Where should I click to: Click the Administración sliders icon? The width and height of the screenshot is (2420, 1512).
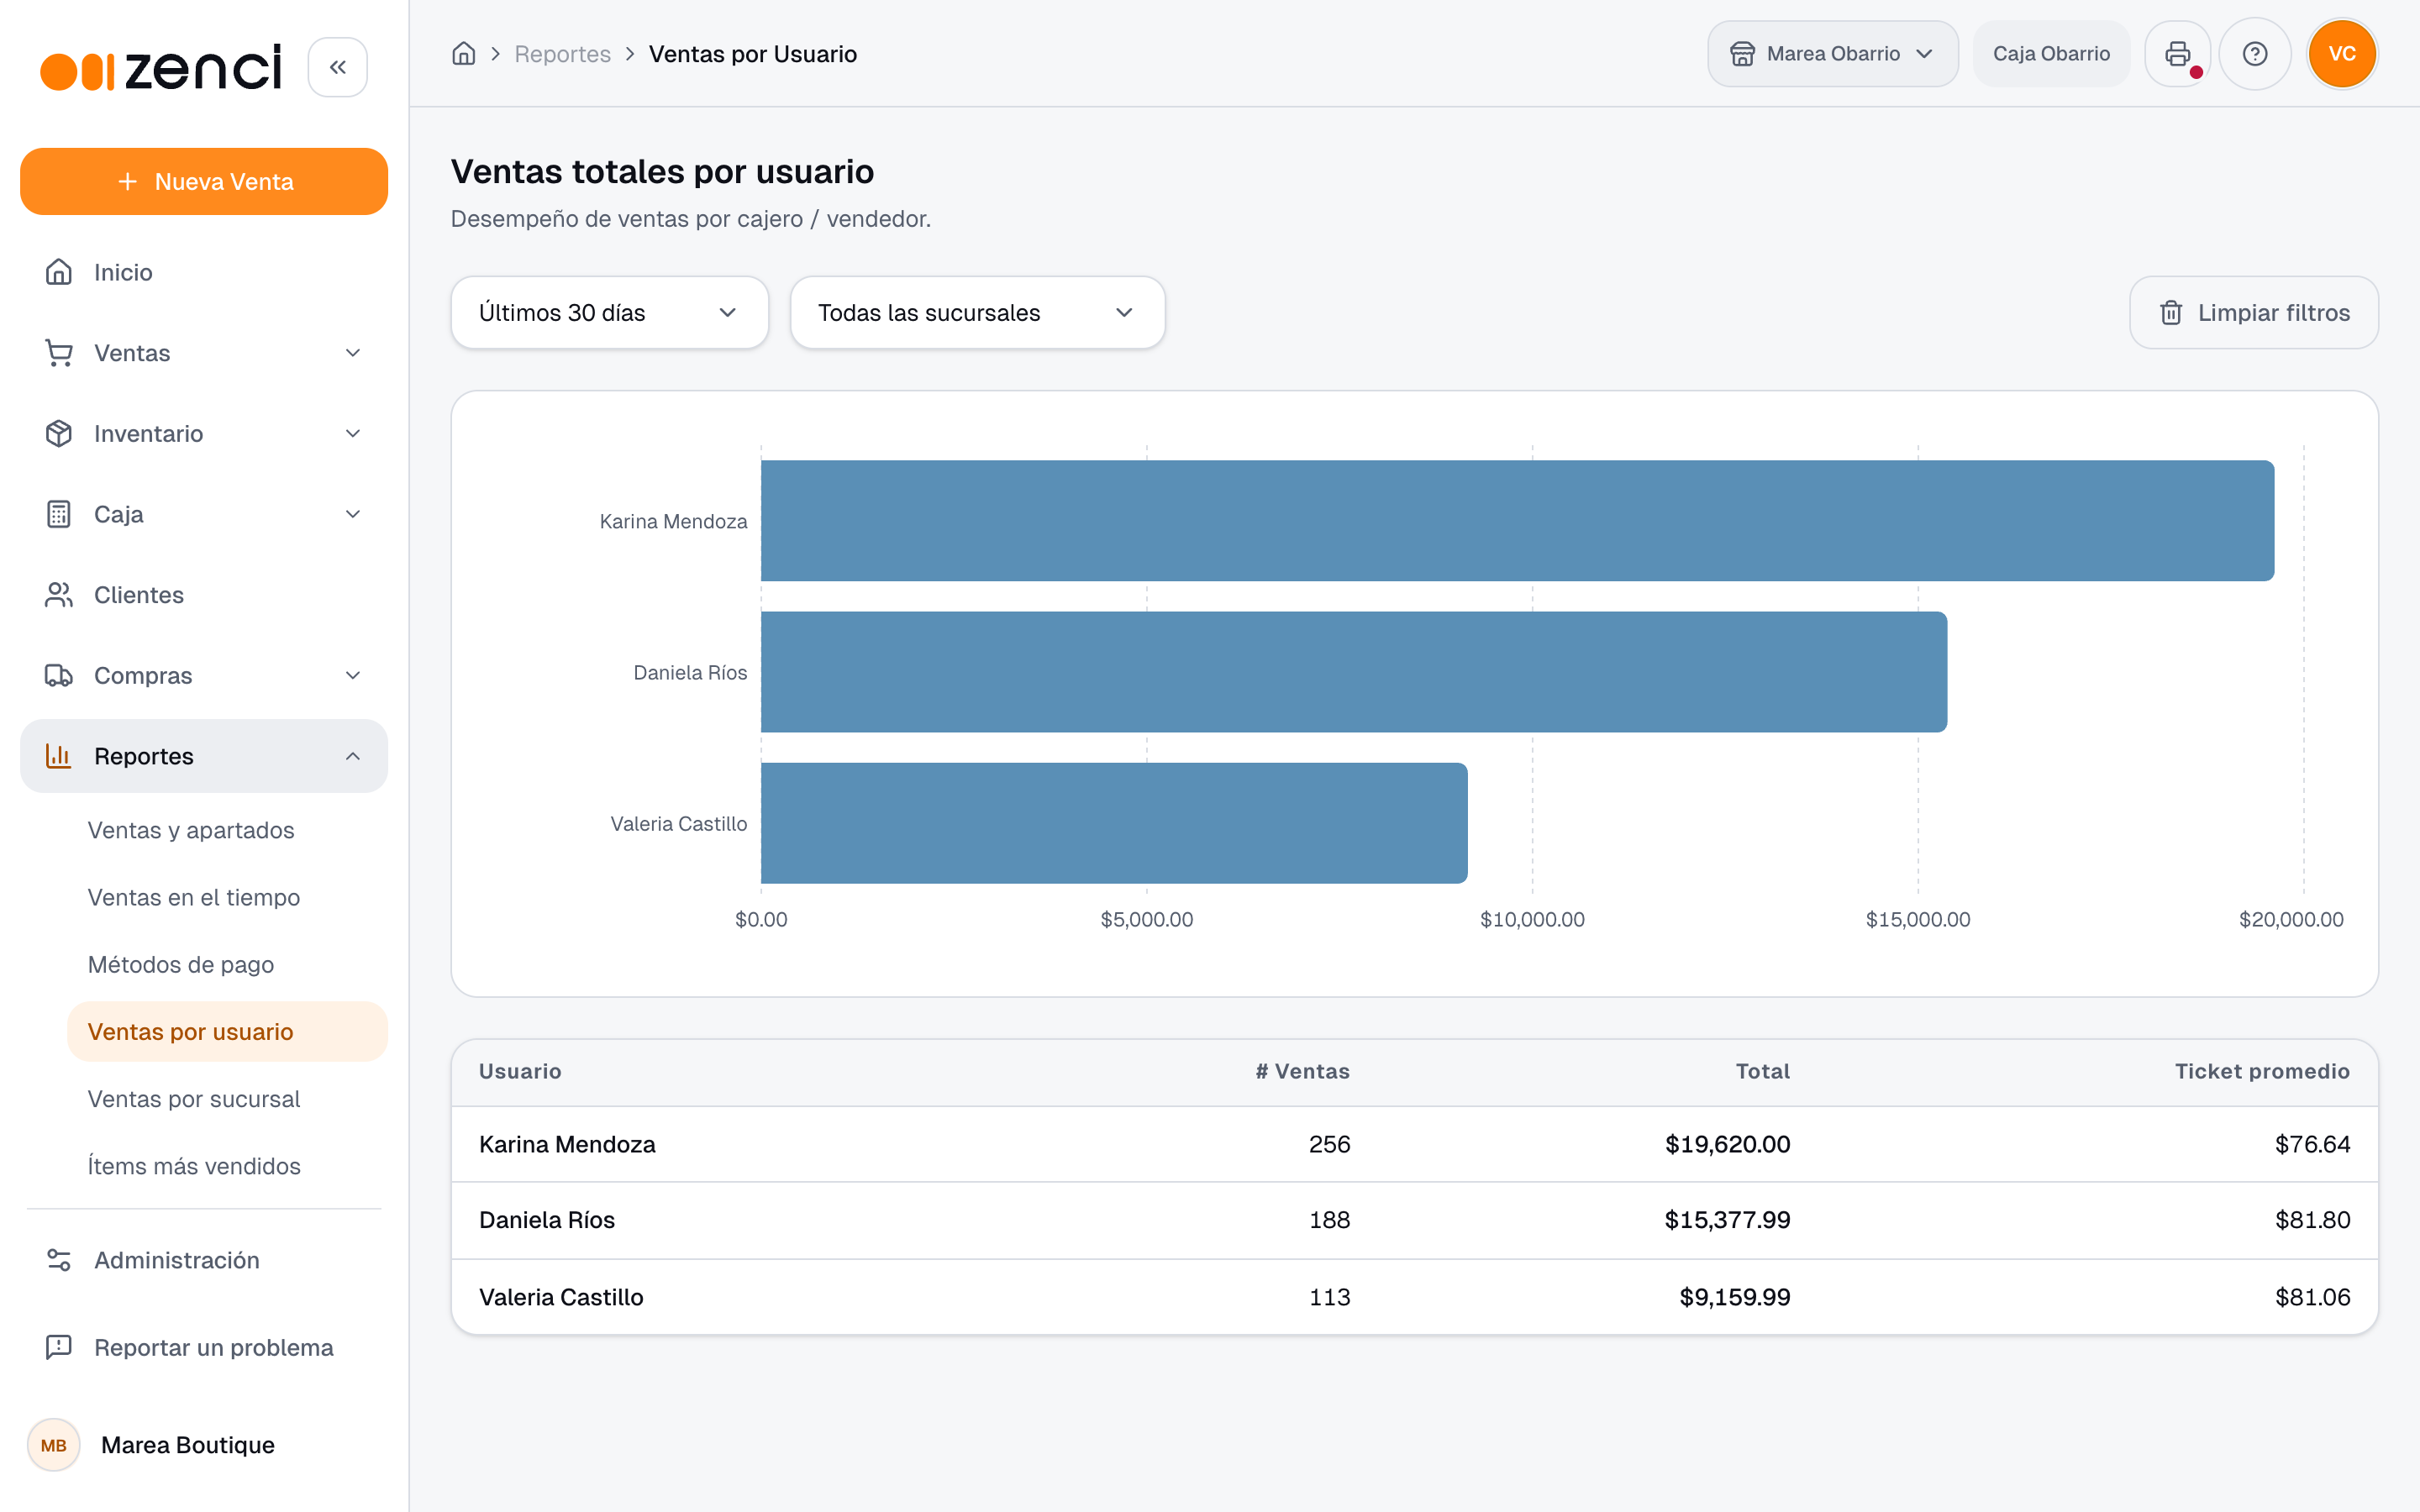59,1260
